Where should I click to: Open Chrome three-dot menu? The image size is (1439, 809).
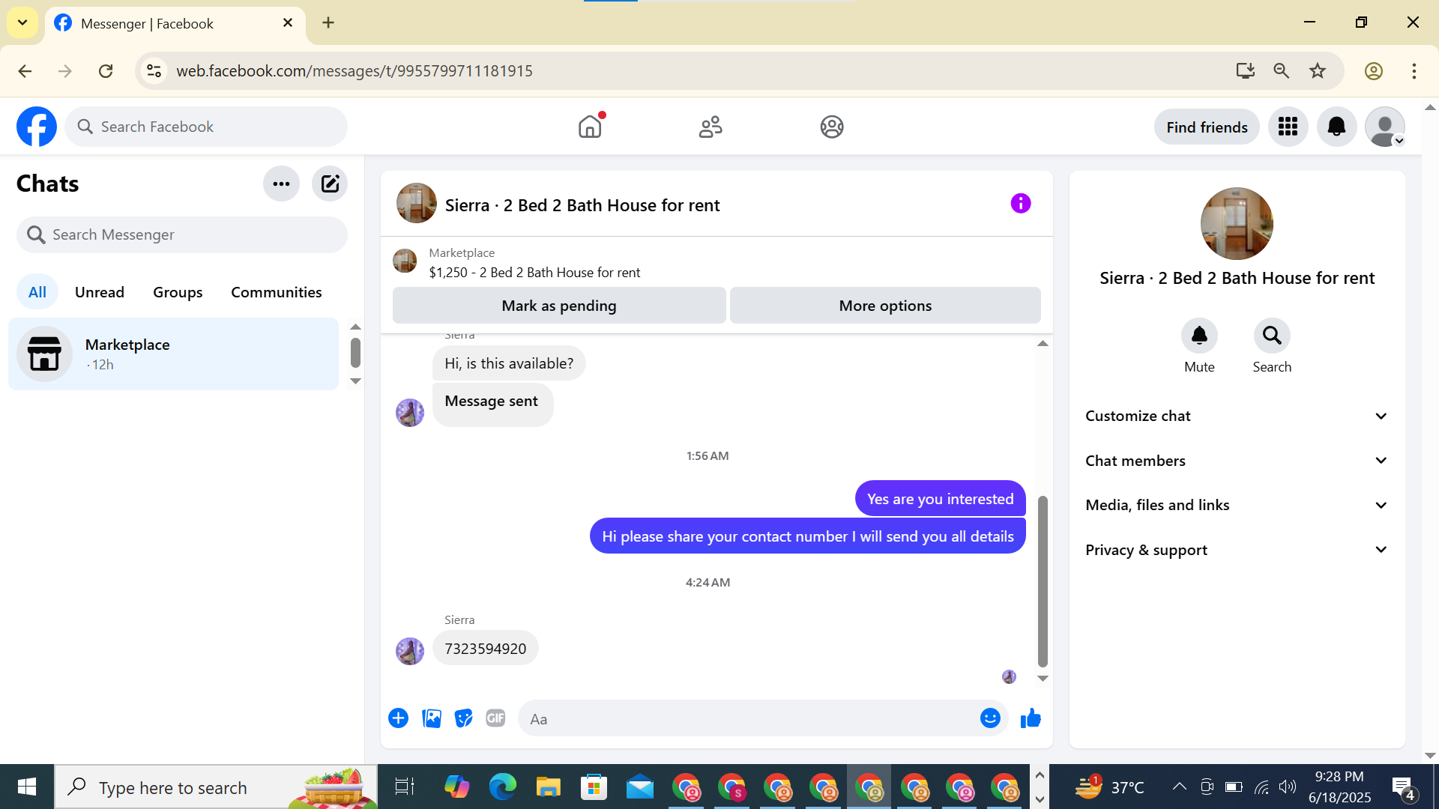point(1414,71)
